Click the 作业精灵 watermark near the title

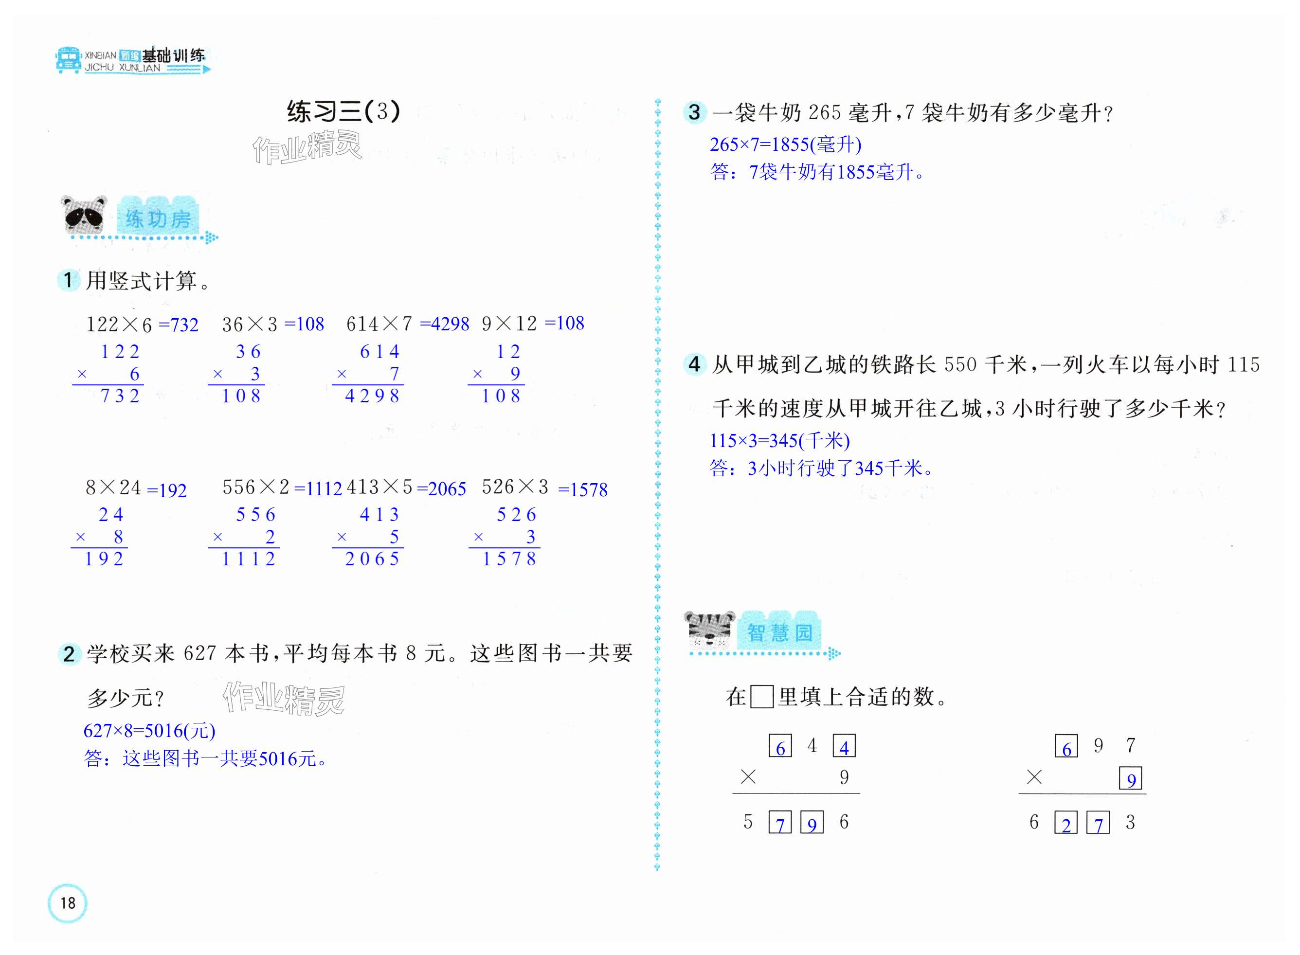307,147
